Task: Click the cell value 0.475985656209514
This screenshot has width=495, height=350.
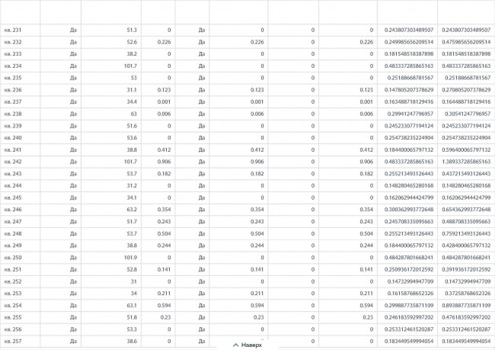Action: (x=466, y=42)
